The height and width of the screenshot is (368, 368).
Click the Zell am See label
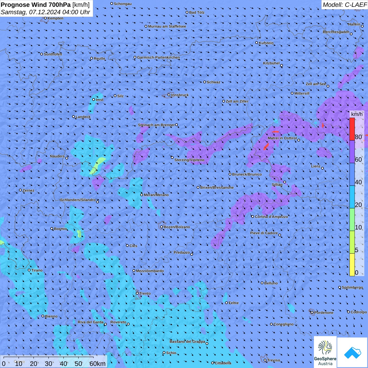(x=316, y=84)
